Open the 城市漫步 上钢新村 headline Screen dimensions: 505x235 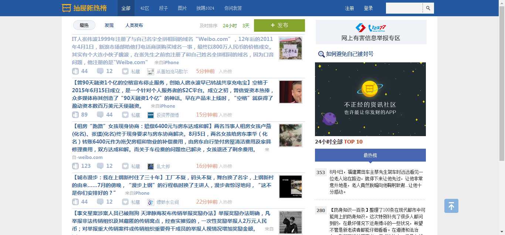173,185
